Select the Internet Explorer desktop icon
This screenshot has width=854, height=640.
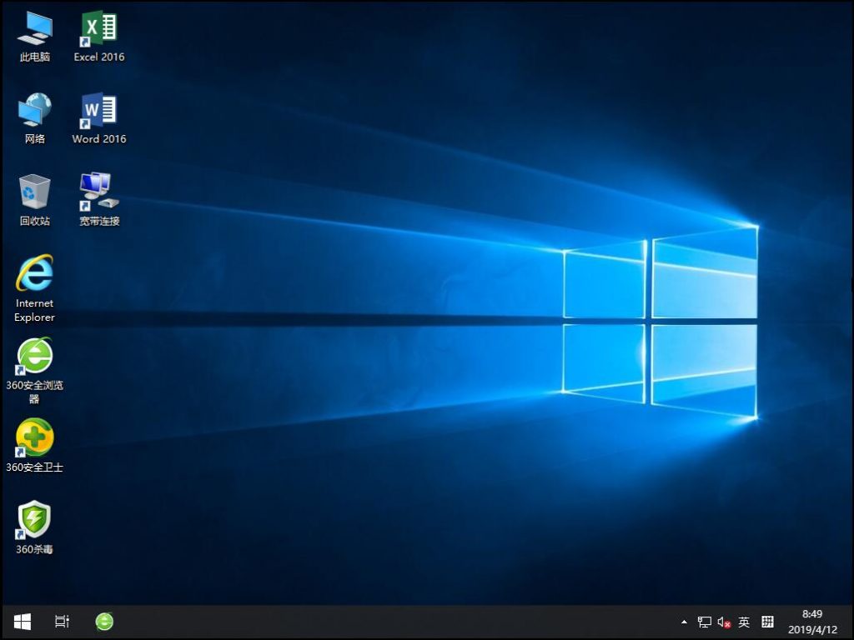click(34, 288)
